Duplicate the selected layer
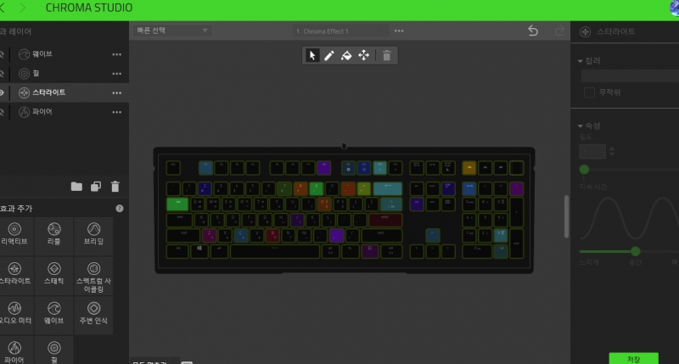This screenshot has width=679, height=364. click(96, 187)
